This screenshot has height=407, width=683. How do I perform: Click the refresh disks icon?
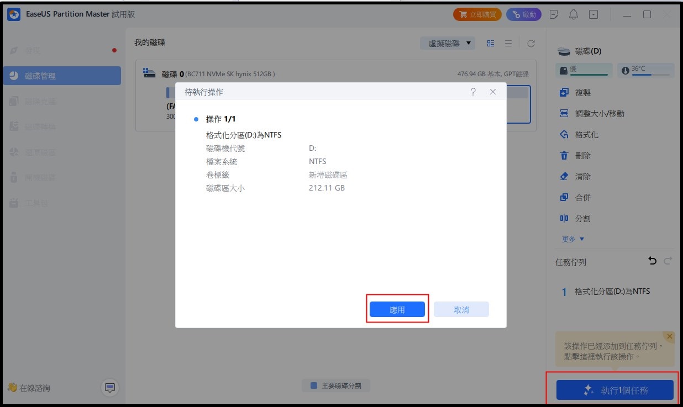tap(530, 43)
